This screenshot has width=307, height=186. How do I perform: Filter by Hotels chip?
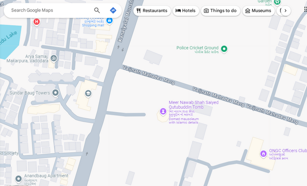pos(186,11)
